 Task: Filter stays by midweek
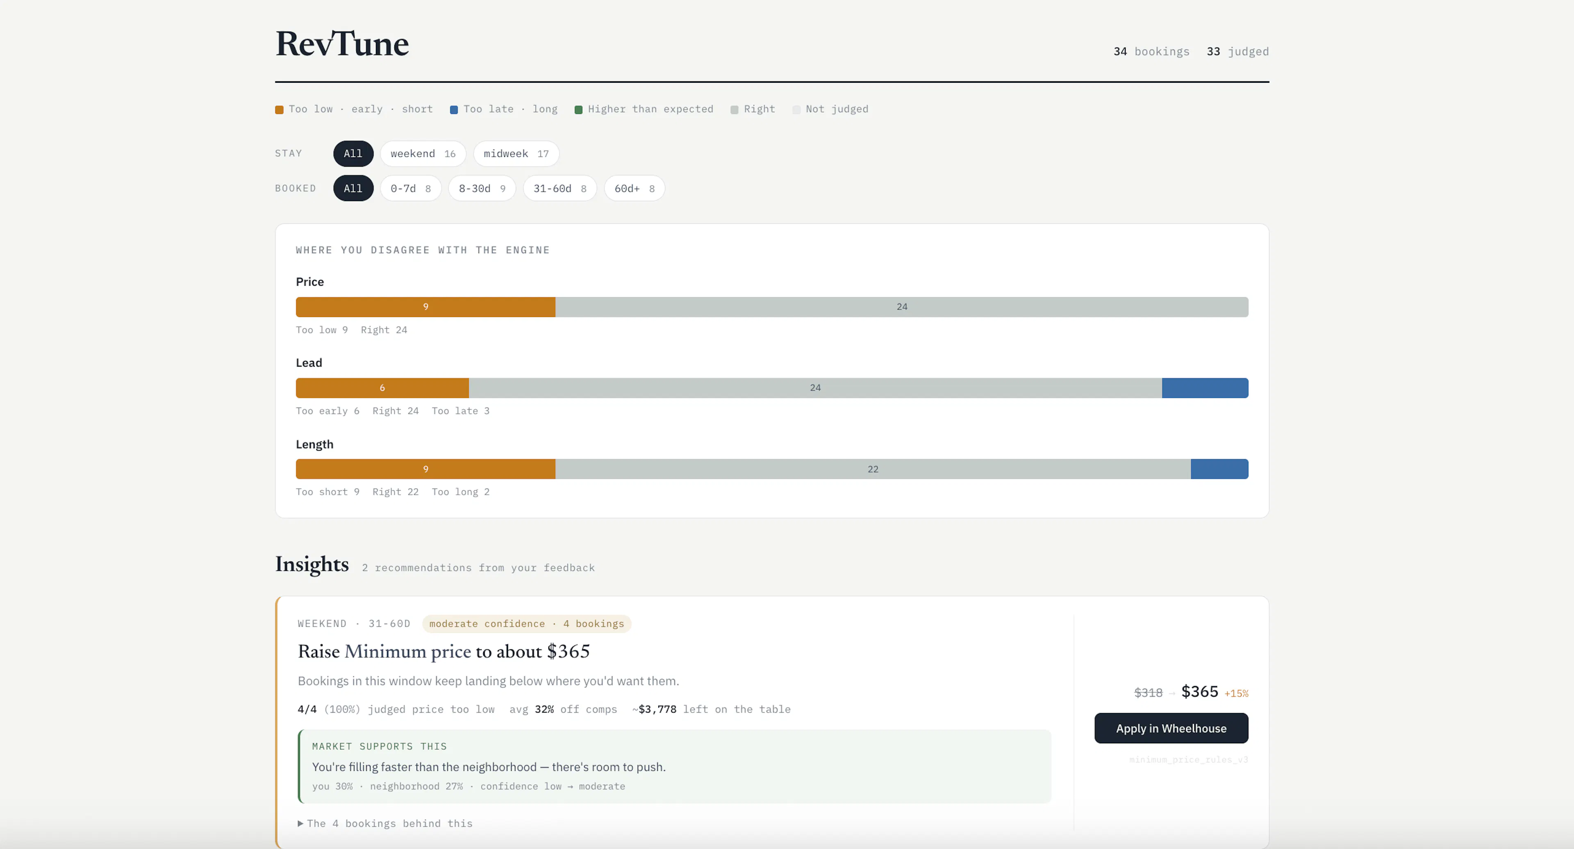click(516, 153)
